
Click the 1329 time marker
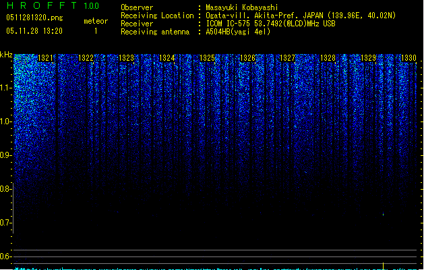point(368,57)
